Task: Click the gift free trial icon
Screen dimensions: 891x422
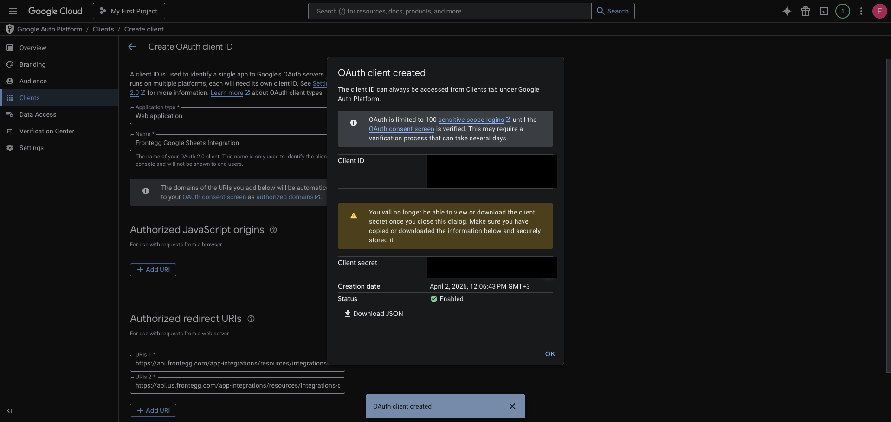Action: pyautogui.click(x=806, y=11)
